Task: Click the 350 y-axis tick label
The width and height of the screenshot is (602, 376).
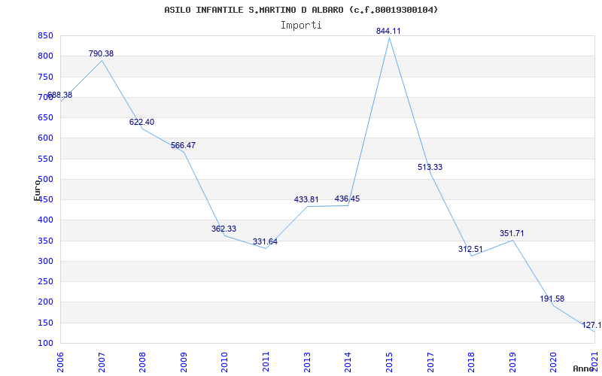Action: [x=45, y=241]
